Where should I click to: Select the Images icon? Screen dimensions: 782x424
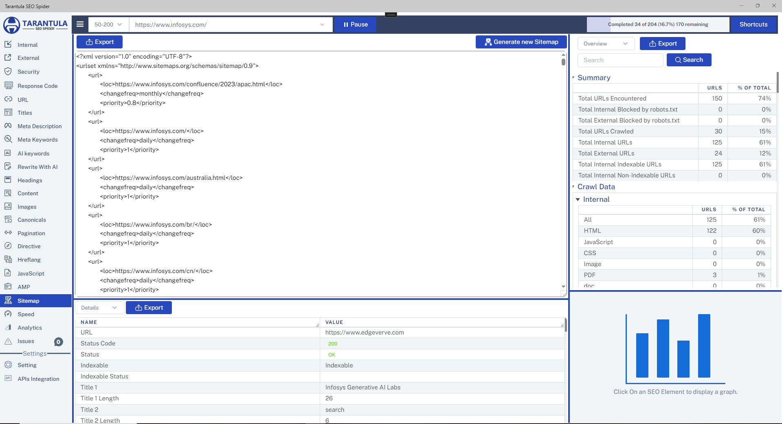(8, 206)
